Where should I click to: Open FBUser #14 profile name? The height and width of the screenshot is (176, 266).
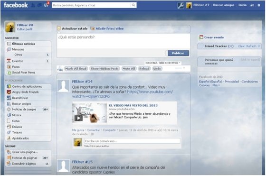click(82, 82)
